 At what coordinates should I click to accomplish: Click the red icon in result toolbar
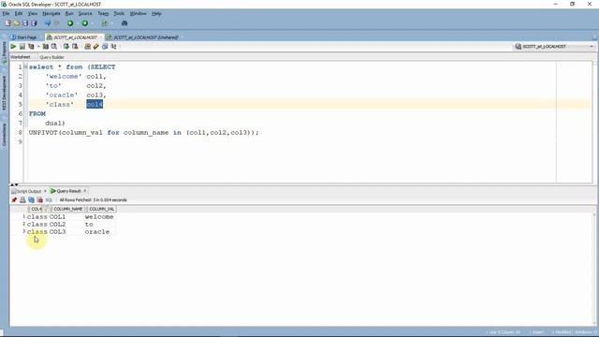(x=39, y=199)
